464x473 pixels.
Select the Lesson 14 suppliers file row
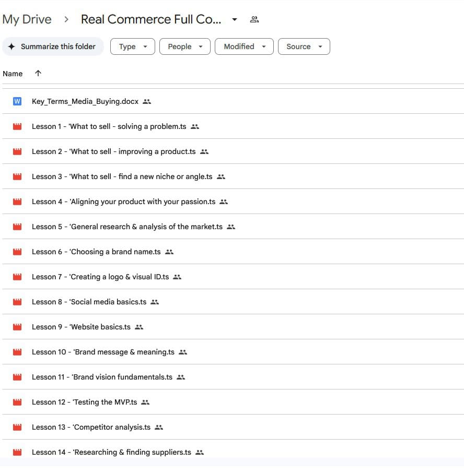[111, 452]
